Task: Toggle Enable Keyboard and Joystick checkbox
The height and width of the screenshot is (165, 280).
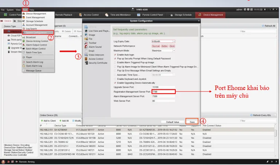Action: pyautogui.click(x=115, y=79)
